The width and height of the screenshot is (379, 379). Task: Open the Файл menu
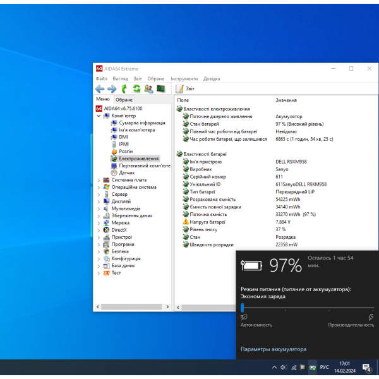[101, 78]
